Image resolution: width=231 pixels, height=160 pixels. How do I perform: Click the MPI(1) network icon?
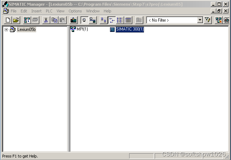(73, 29)
